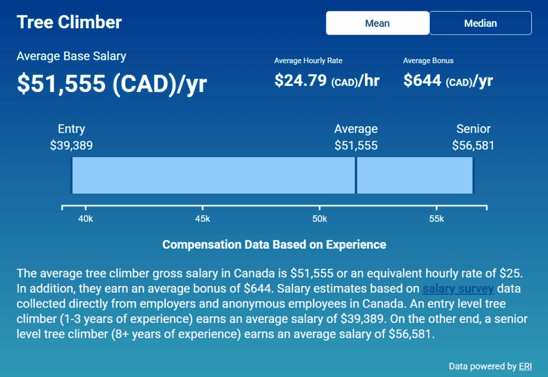548x377 pixels.
Task: Click the Entry level bar start marker
Action: pyautogui.click(x=72, y=175)
